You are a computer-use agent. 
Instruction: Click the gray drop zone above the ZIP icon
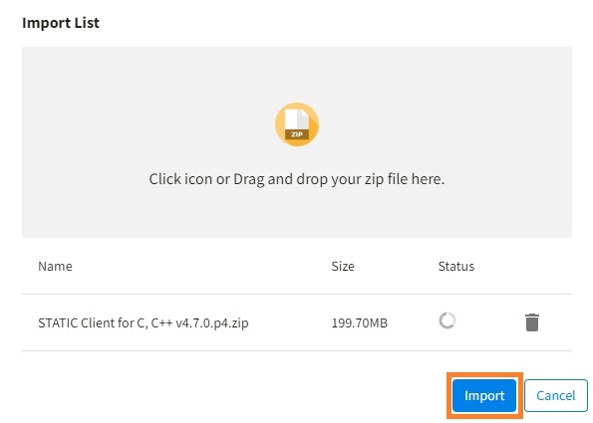pos(297,74)
